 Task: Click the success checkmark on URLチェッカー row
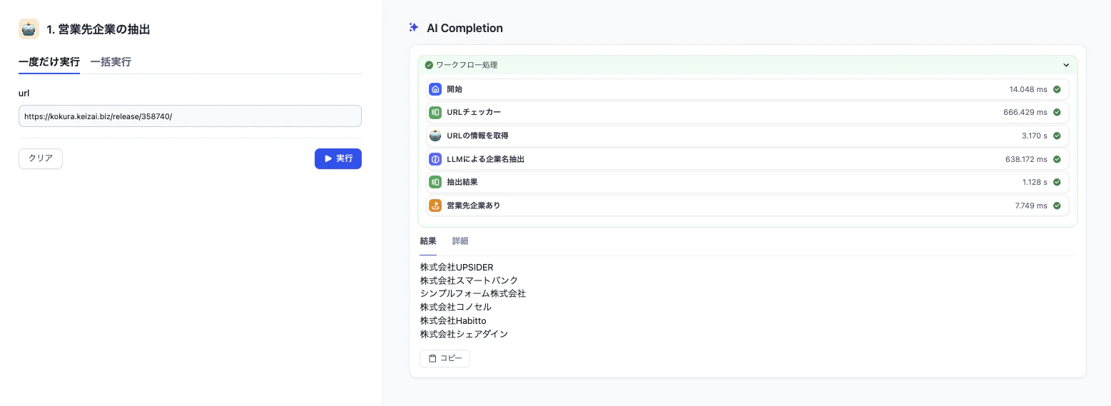pyautogui.click(x=1057, y=113)
